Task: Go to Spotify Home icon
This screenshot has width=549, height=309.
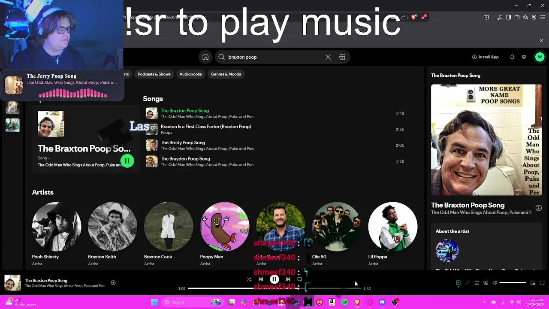Action: pyautogui.click(x=205, y=57)
